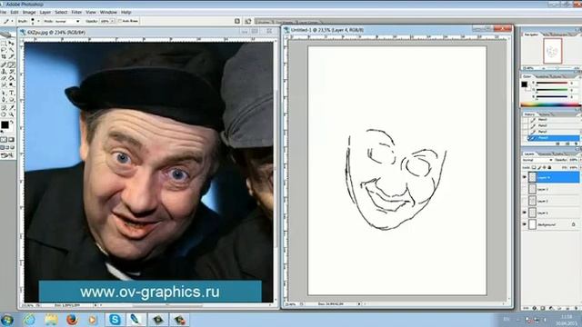The height and width of the screenshot is (327, 582).
Task: Click the foreground color swatch in toolbox
Action: click(x=5, y=125)
